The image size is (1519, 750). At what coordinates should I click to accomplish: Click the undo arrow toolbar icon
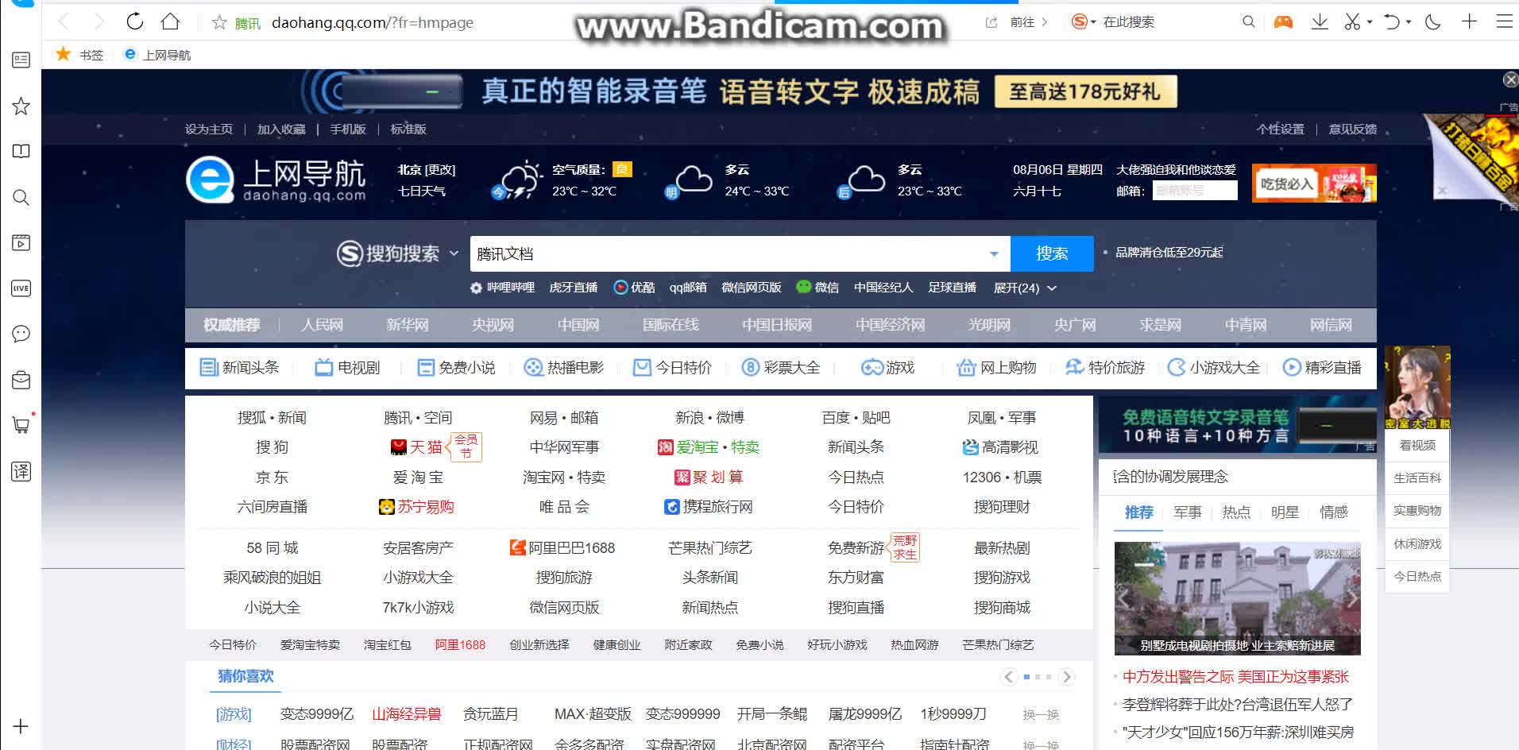point(1392,22)
